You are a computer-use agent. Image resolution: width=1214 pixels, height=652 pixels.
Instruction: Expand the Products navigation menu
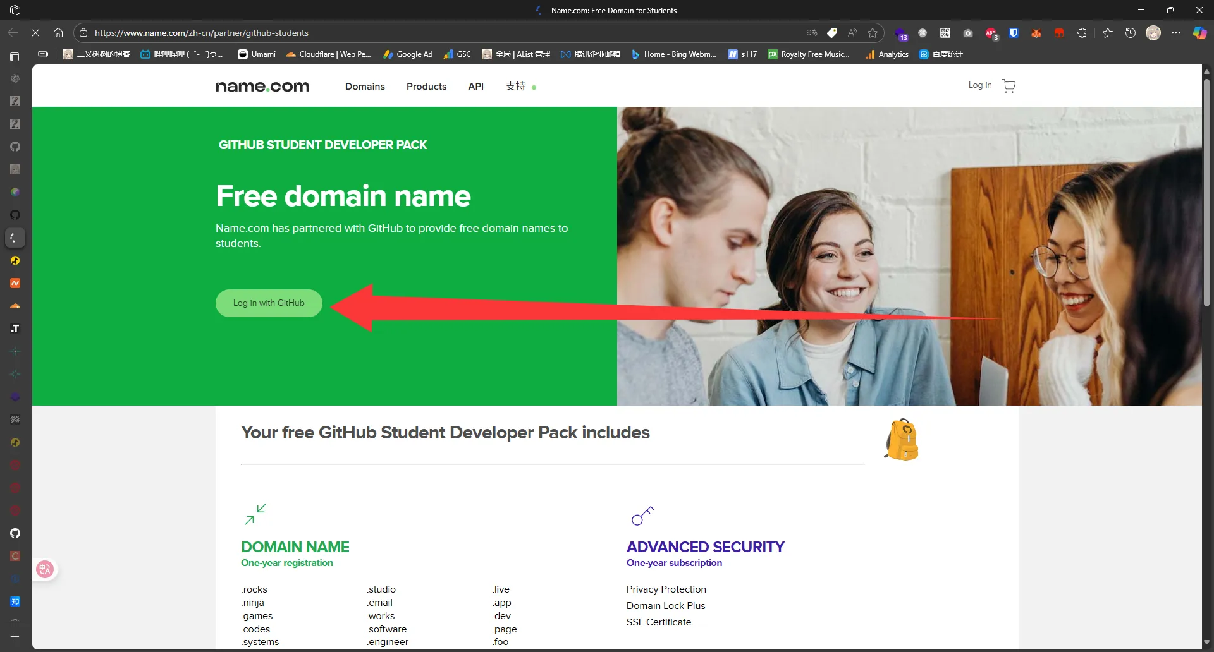coord(426,87)
